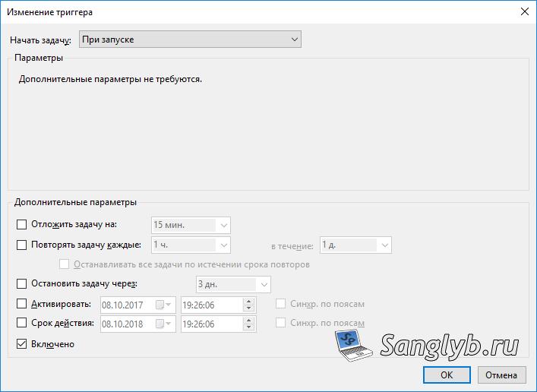This screenshot has width=537, height=392.
Task: Enable 'Остановить задачу через' checkbox
Action: [x=21, y=283]
